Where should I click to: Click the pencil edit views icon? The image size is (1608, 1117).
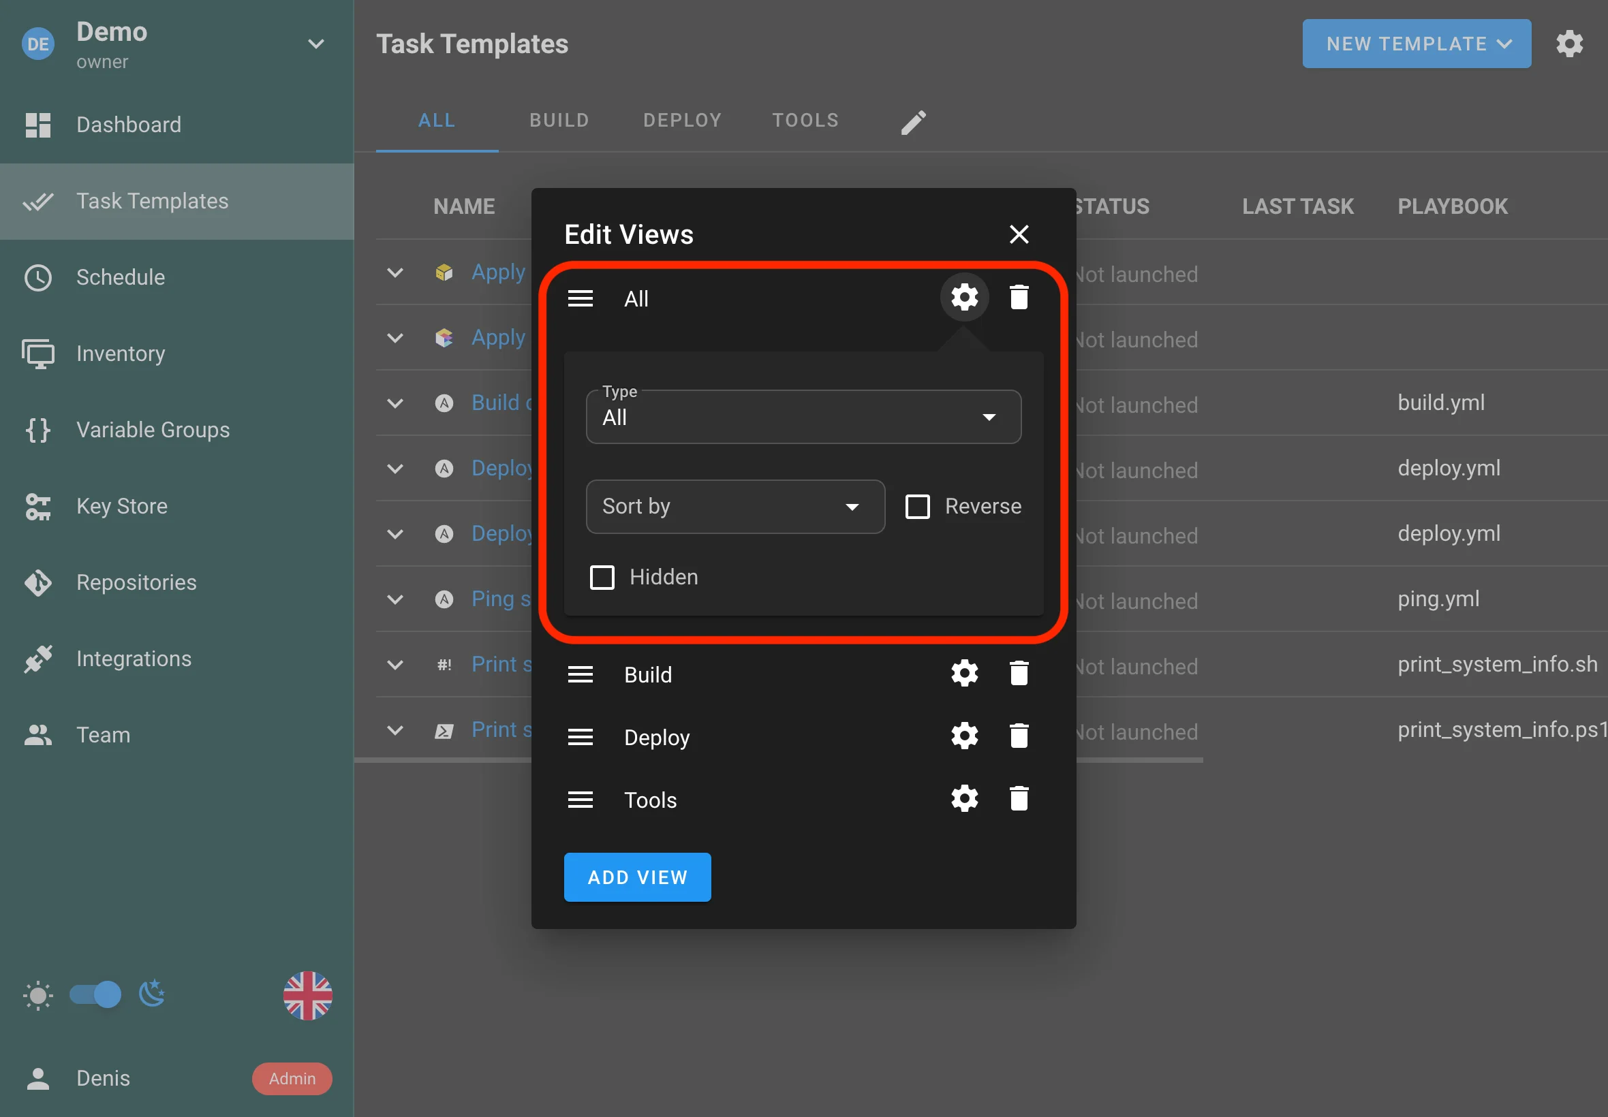pos(913,122)
